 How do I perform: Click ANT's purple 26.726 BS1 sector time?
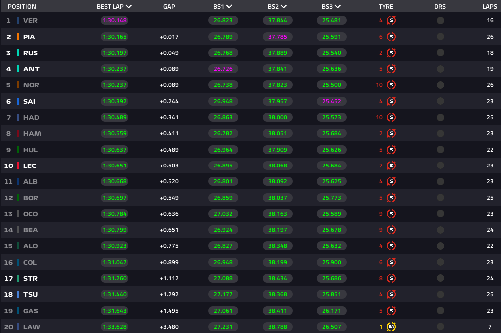[223, 69]
